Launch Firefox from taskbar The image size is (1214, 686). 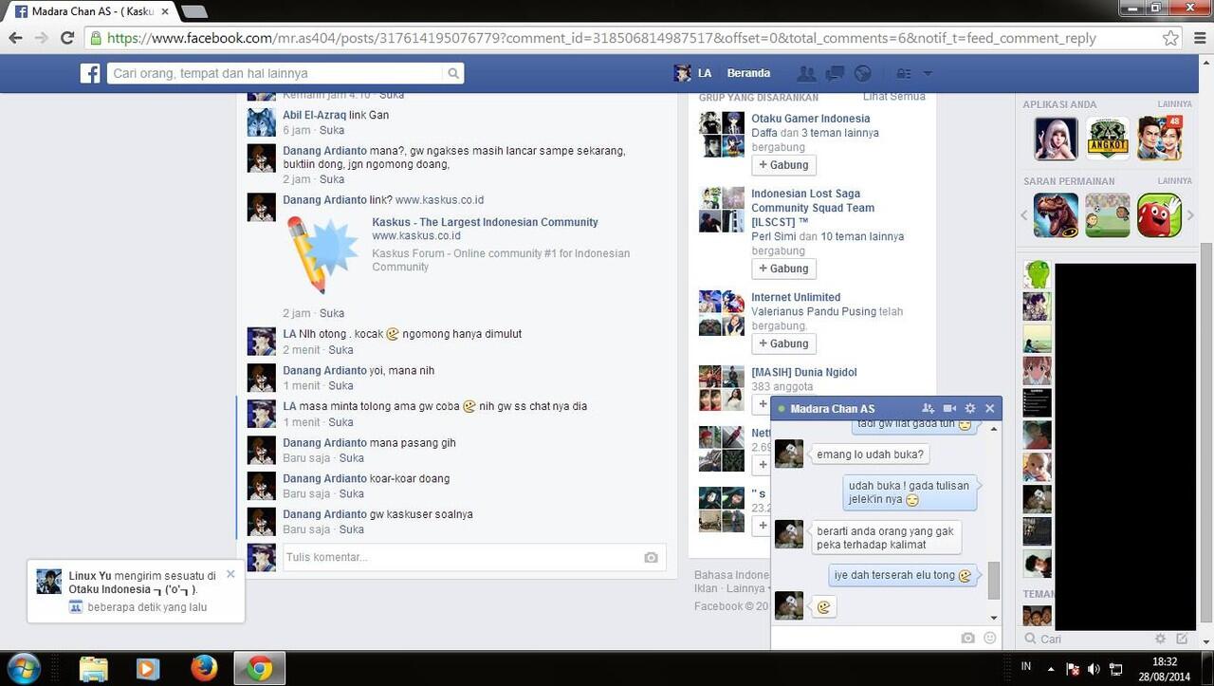[x=203, y=669]
